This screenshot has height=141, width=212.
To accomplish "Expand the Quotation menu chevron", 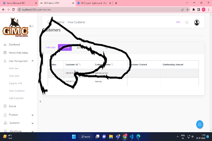I will tap(33, 123).
